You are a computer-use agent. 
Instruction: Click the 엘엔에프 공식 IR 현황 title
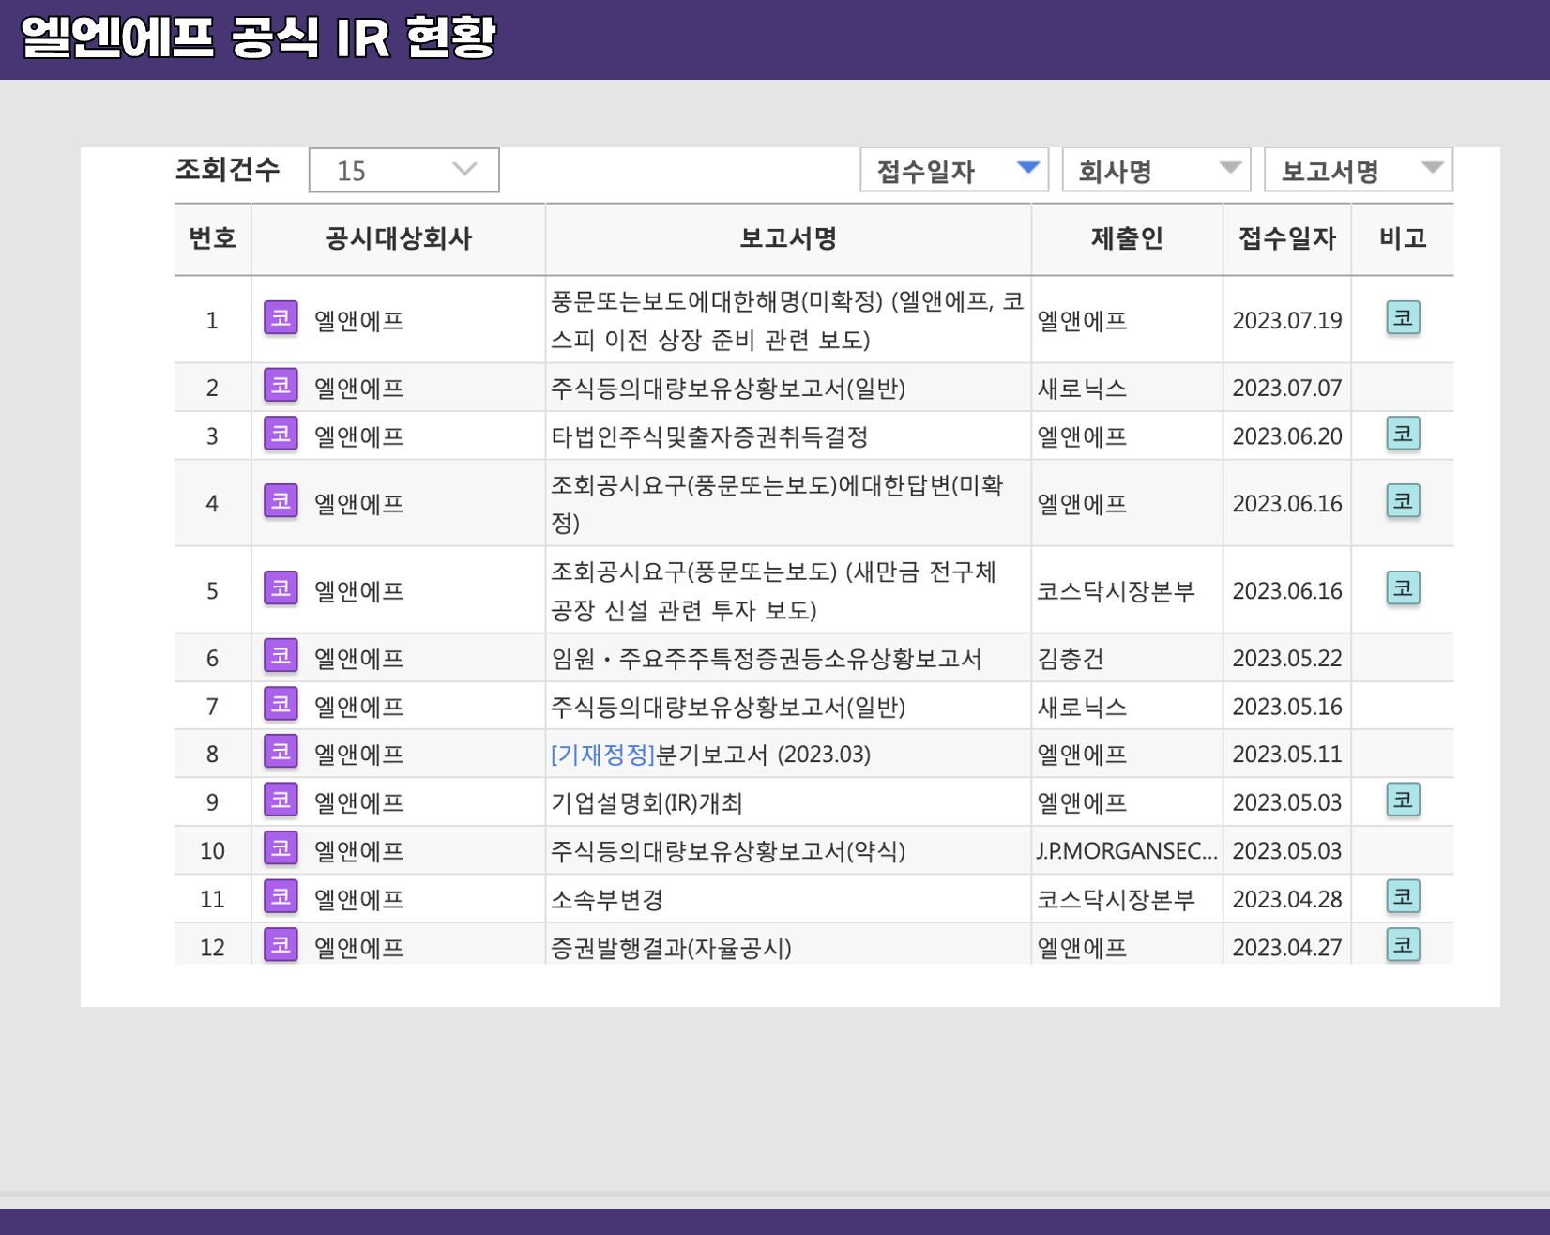(x=259, y=38)
